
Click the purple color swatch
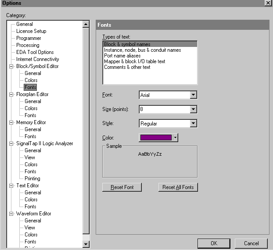tap(156, 138)
